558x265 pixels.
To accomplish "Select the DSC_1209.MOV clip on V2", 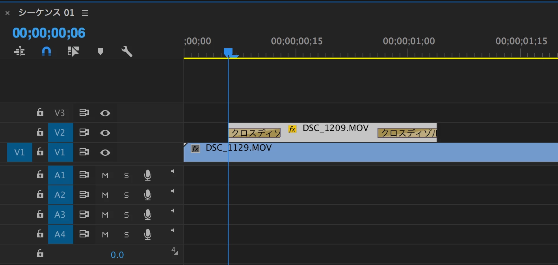I will pos(332,132).
